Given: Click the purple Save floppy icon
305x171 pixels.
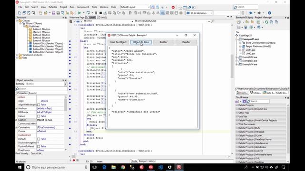Looking at the screenshot, I should (53, 13).
